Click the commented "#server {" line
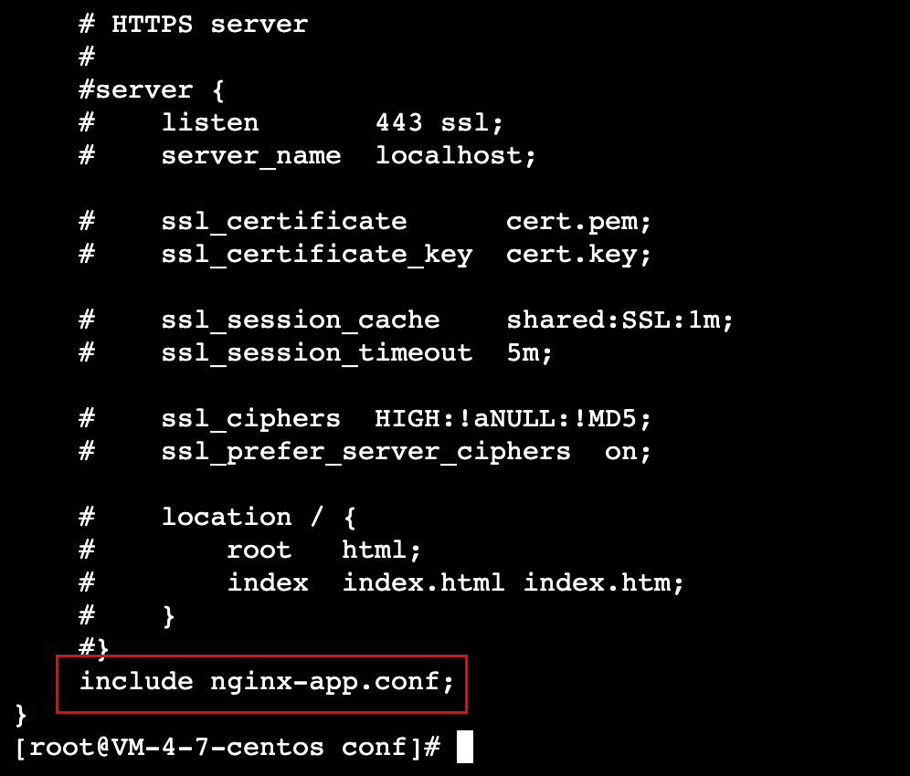The height and width of the screenshot is (776, 910). click(152, 90)
